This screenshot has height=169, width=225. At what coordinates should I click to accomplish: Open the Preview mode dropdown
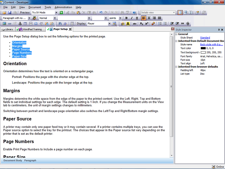(x=56, y=13)
